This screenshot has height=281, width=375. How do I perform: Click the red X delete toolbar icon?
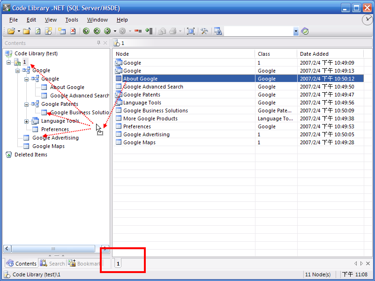click(73, 31)
